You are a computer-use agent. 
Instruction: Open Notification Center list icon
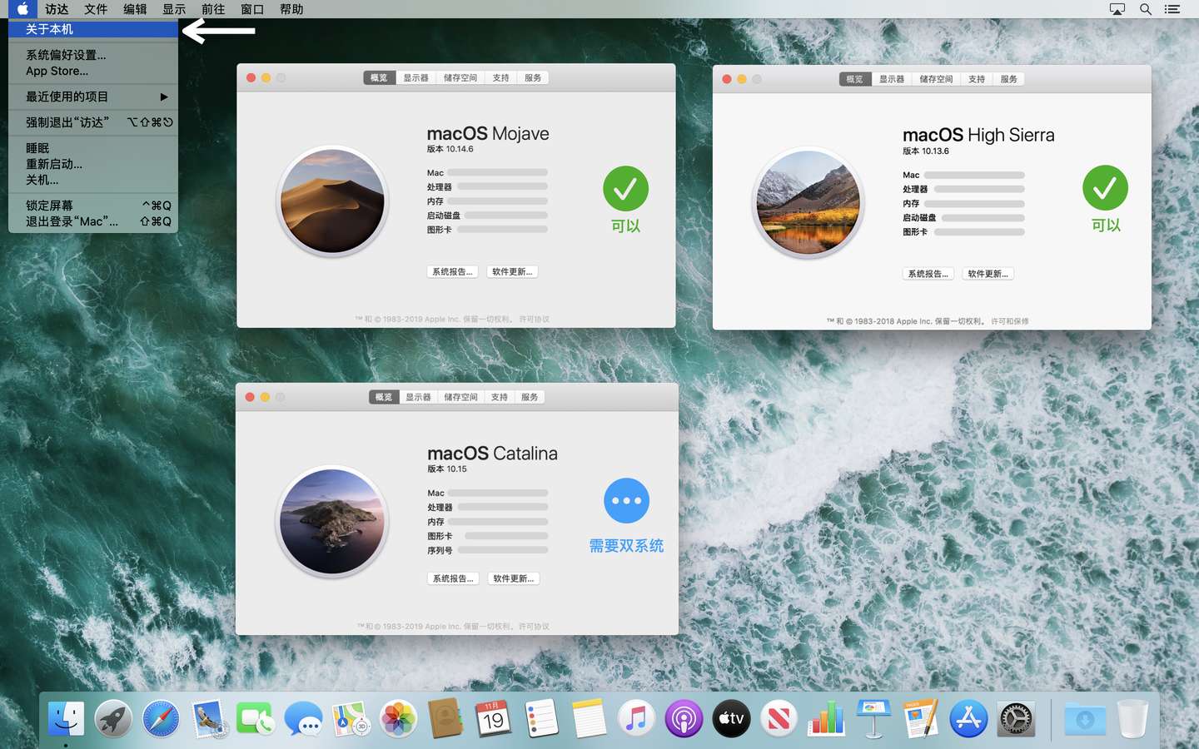(x=1172, y=9)
